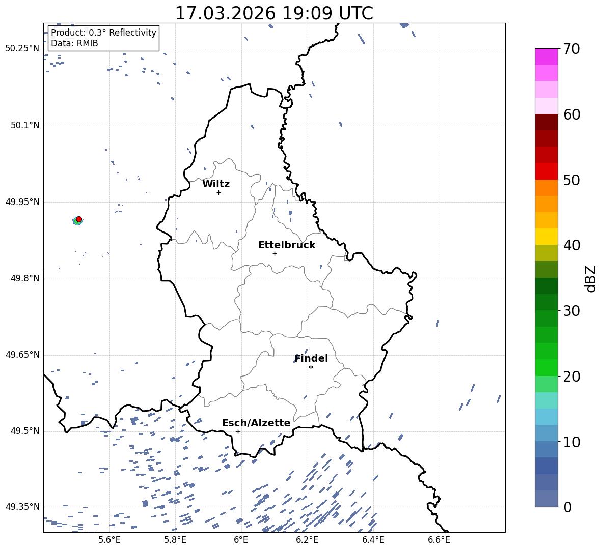
Task: Click the Ettelbruck station label
Action: pos(287,245)
